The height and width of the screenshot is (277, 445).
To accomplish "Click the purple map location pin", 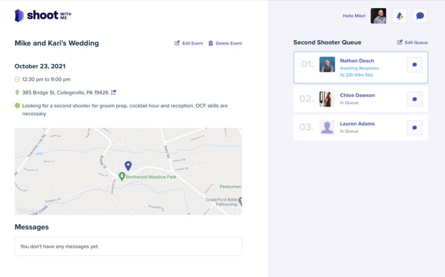I will (128, 165).
